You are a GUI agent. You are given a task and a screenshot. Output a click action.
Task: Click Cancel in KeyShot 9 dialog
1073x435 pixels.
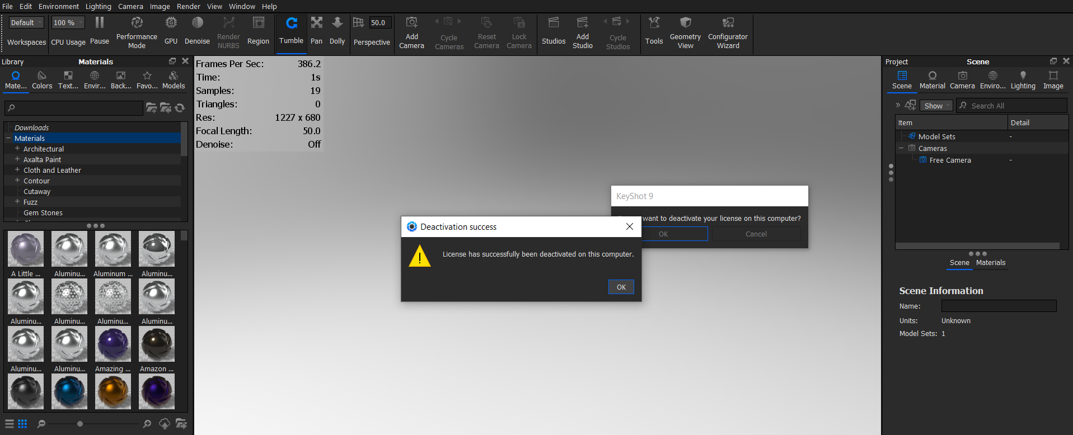(756, 234)
